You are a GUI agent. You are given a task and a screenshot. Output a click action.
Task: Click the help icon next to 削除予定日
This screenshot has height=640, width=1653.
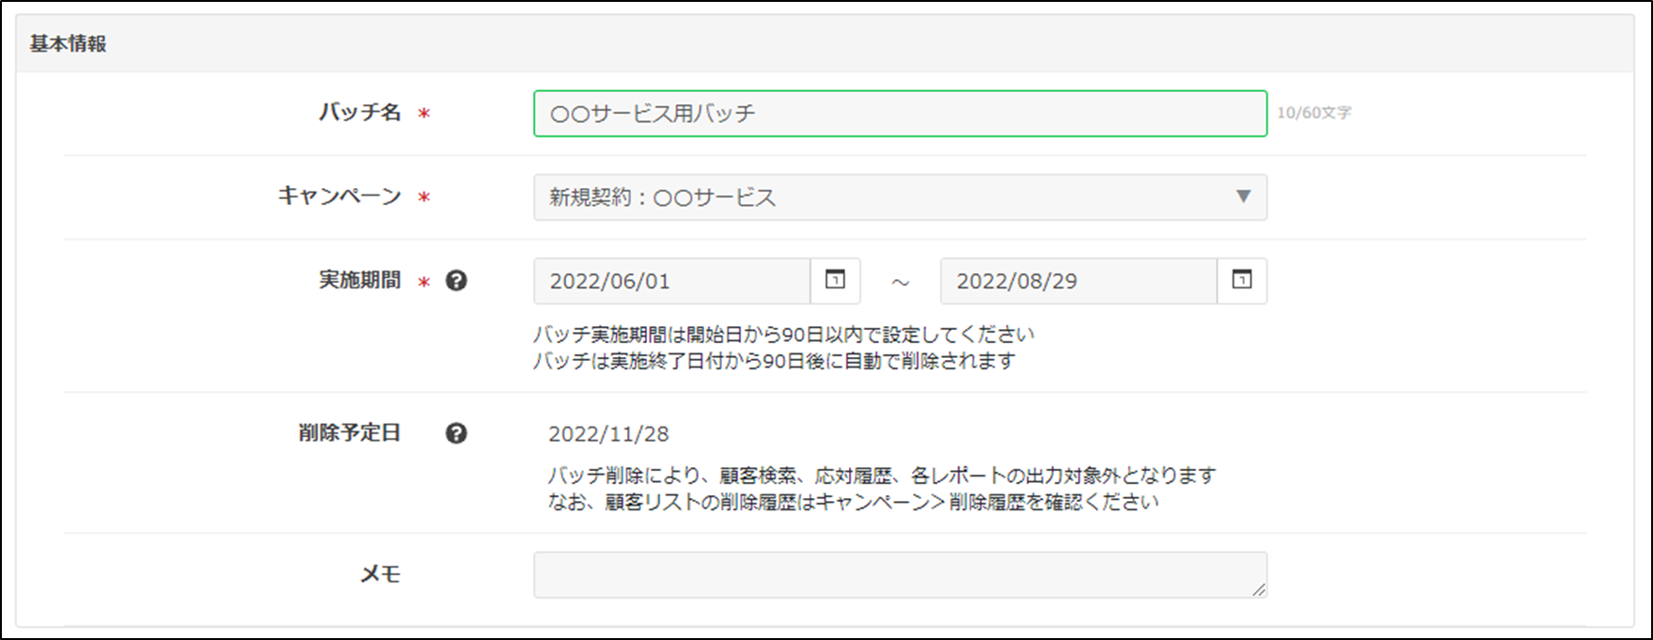coord(456,433)
